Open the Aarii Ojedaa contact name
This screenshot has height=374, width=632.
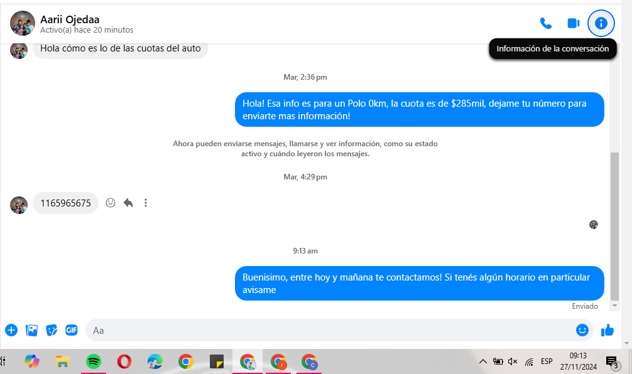[70, 19]
